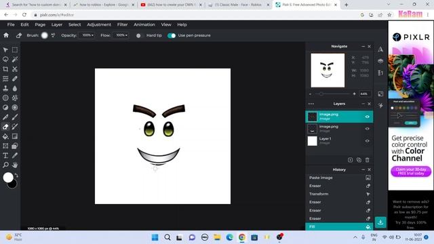
Task: Click the lightning bolt sidebar icon
Action: 381,106
